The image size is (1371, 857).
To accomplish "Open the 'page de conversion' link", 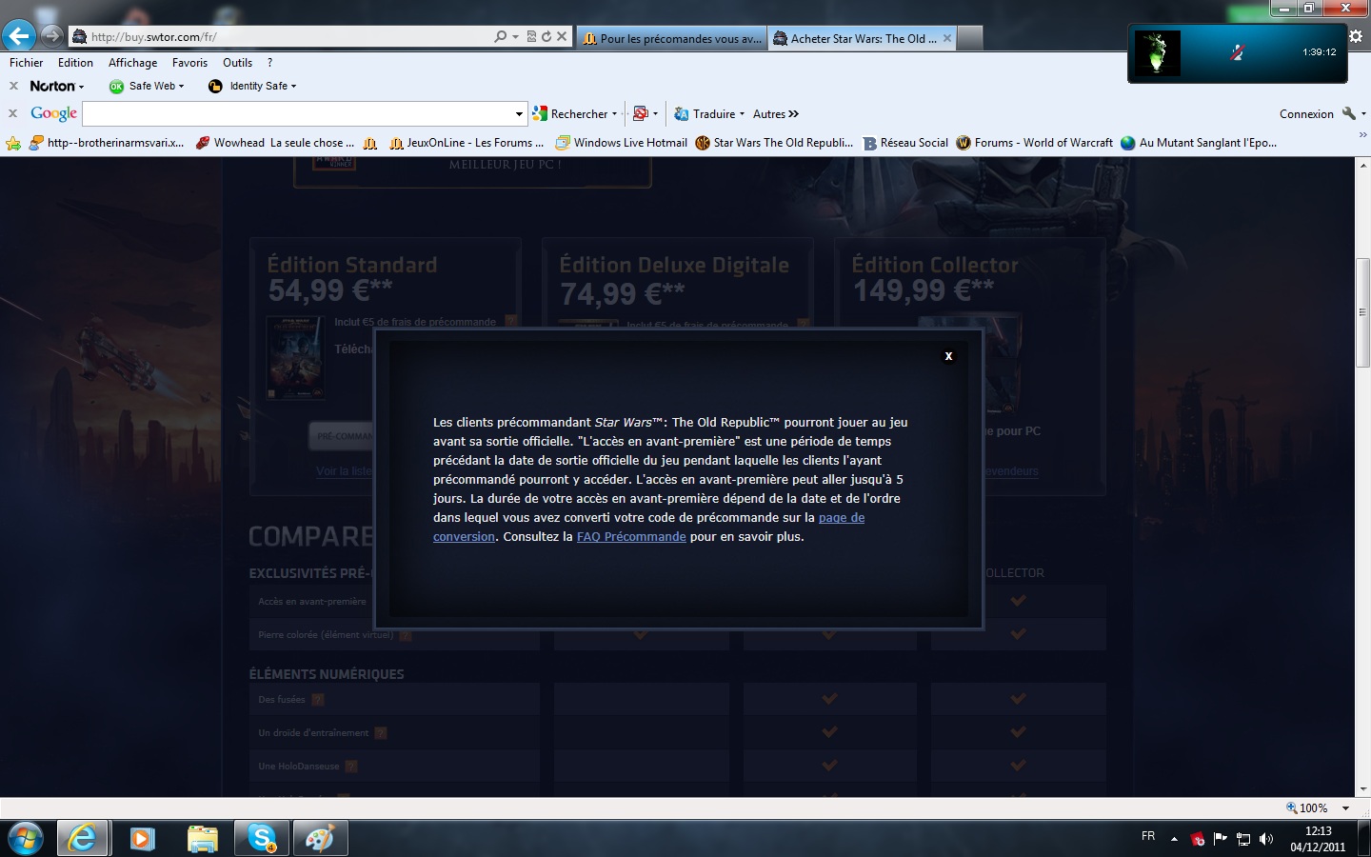I will click(x=841, y=517).
